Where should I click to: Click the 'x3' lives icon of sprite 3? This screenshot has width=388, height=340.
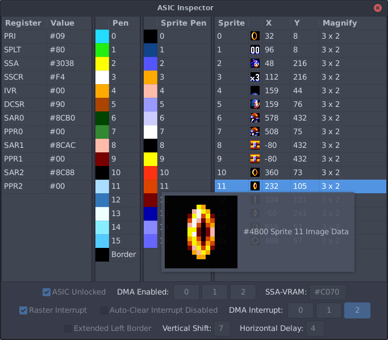(x=255, y=77)
